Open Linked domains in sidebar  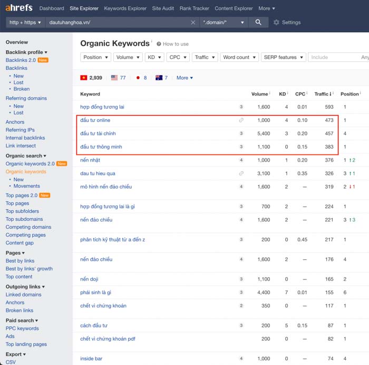point(23,295)
